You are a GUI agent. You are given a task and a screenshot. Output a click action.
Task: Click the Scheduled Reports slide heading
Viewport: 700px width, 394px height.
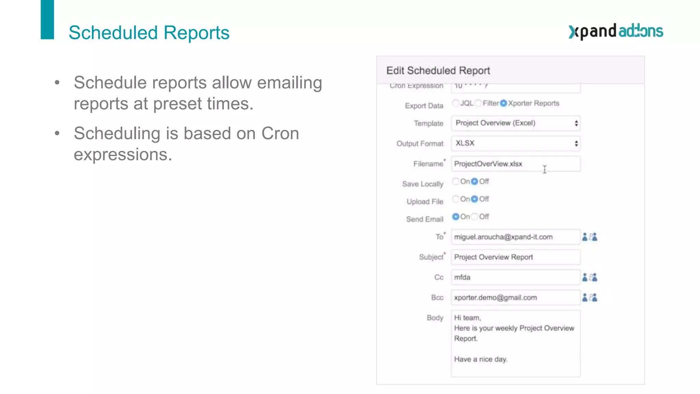(149, 33)
